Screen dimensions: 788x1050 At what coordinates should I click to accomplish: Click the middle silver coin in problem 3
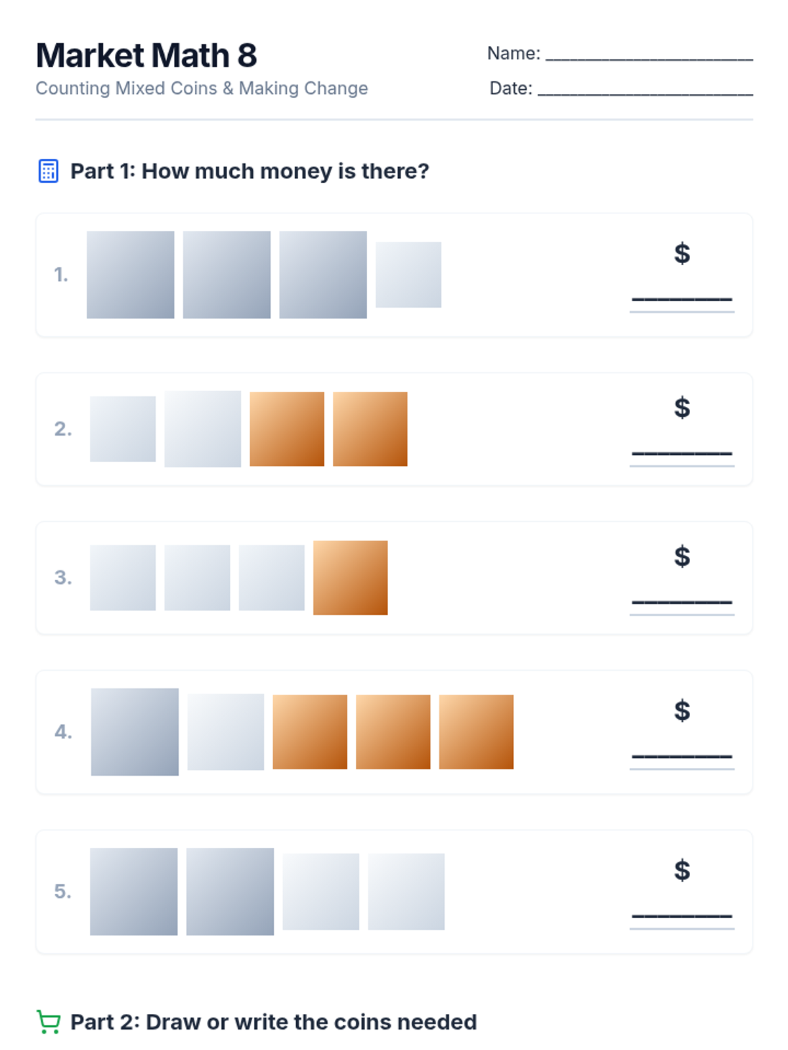coord(197,577)
